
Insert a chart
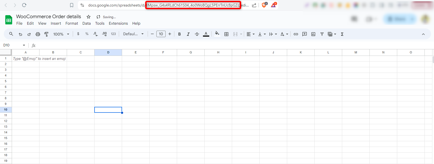[x=313, y=34]
